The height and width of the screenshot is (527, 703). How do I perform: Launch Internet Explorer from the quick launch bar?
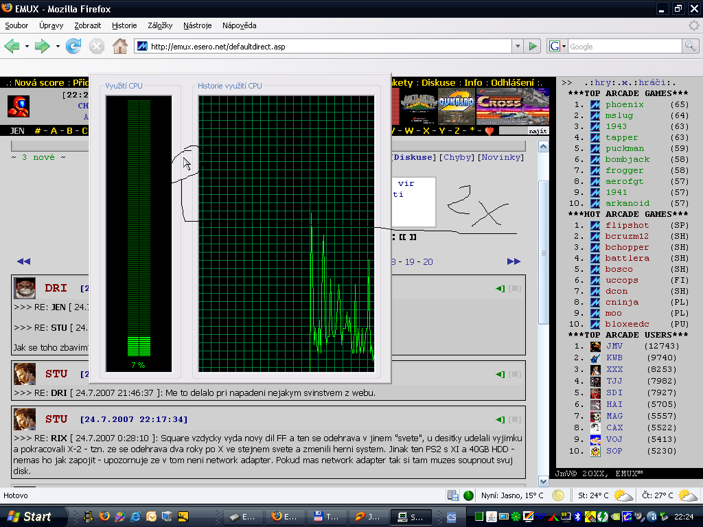point(135,516)
